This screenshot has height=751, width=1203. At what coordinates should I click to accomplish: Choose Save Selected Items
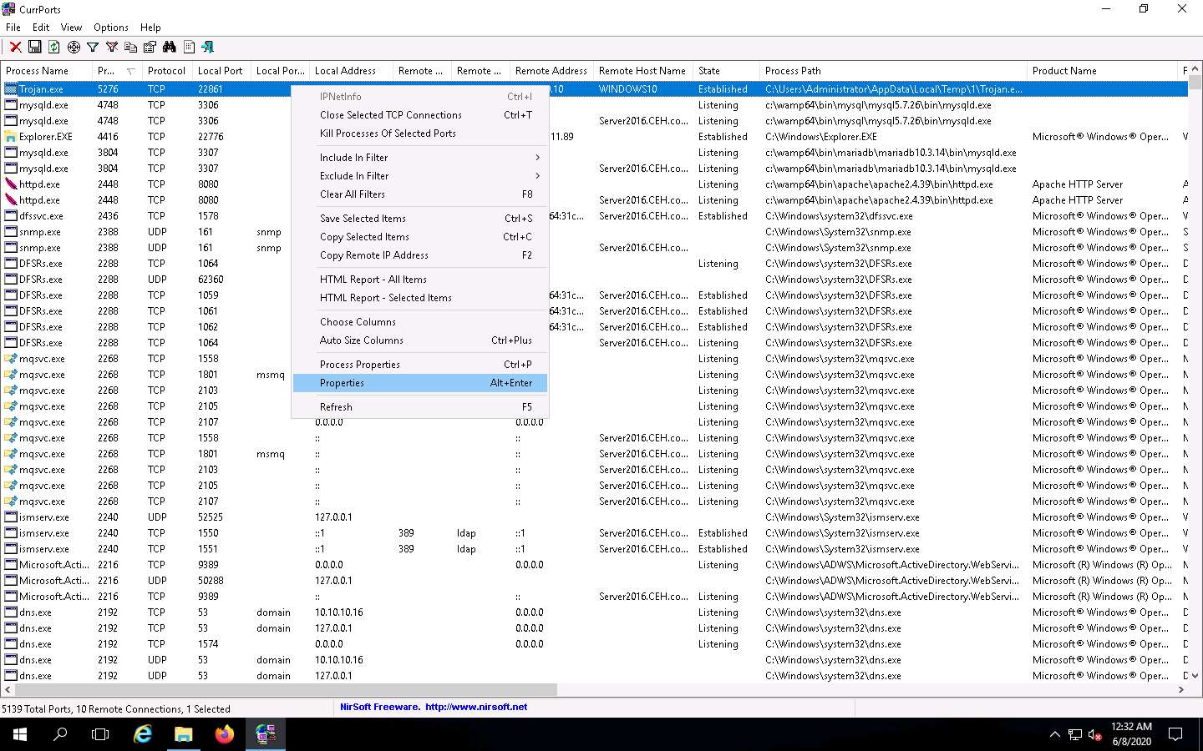pos(419,218)
